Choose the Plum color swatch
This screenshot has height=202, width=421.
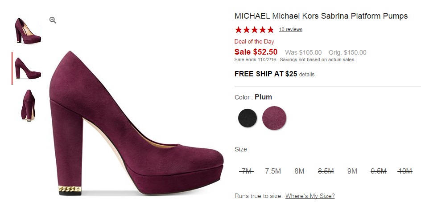274,118
